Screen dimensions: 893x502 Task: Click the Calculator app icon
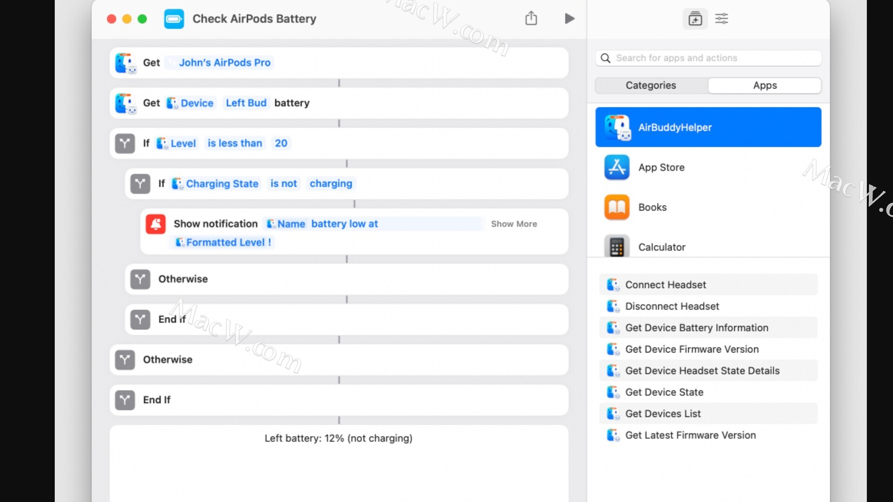point(617,246)
